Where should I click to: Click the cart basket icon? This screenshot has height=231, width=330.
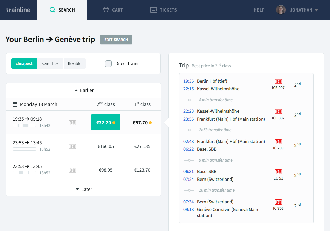[x=106, y=10]
